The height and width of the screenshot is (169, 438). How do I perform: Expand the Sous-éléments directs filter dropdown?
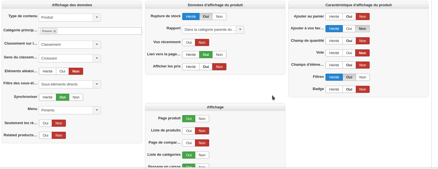[97, 84]
